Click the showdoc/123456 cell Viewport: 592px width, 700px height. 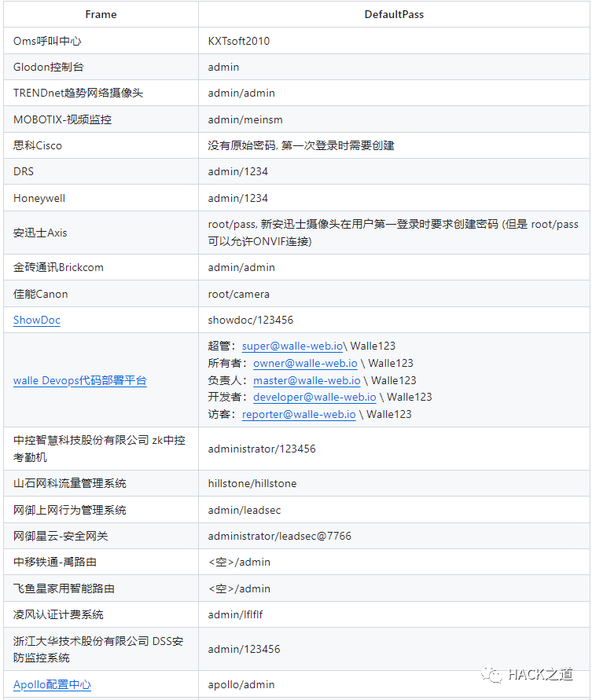pyautogui.click(x=394, y=320)
